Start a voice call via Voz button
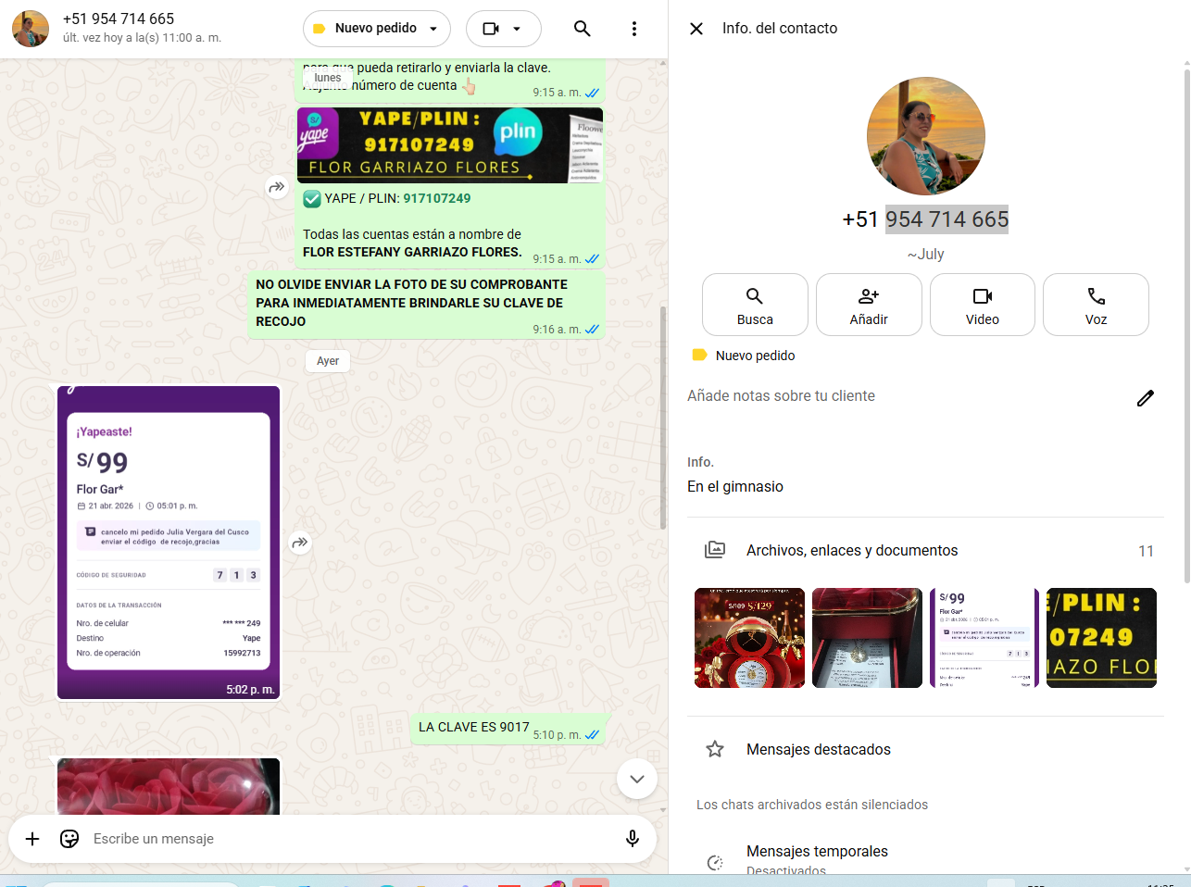 click(x=1096, y=305)
